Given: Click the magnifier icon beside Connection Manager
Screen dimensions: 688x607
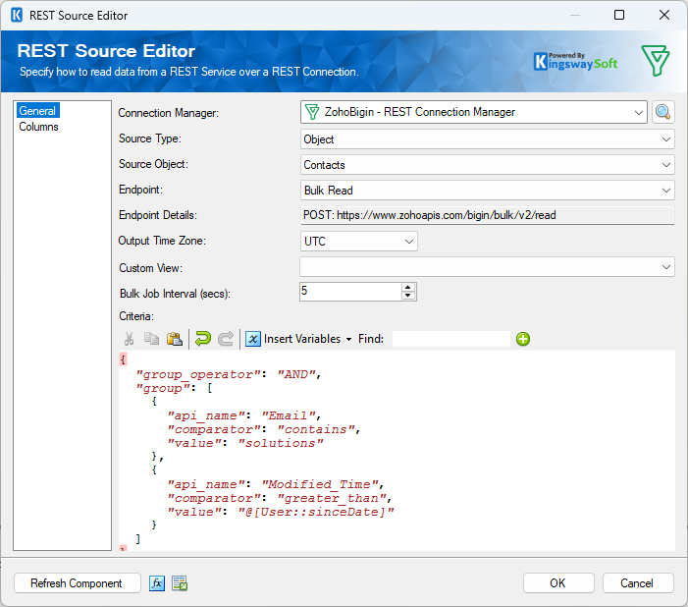Looking at the screenshot, I should [662, 112].
